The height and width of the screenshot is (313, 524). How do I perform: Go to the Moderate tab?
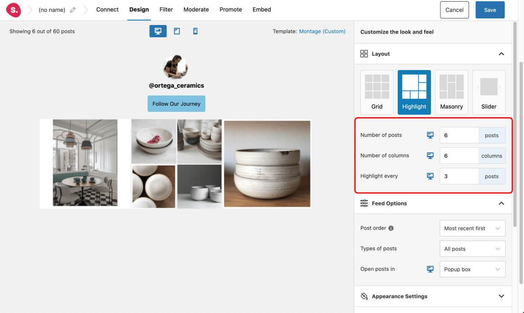tap(196, 9)
